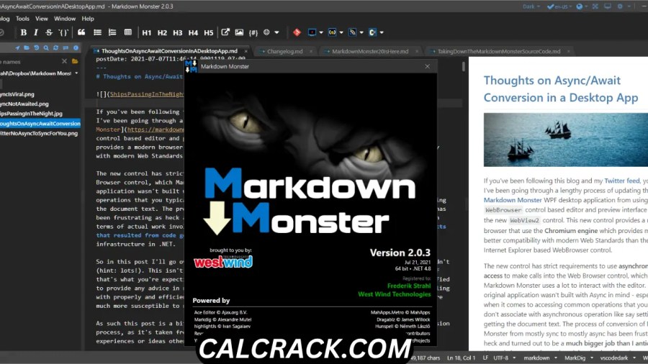Insert a table
Screen dimensions: 648x364
(x=128, y=32)
